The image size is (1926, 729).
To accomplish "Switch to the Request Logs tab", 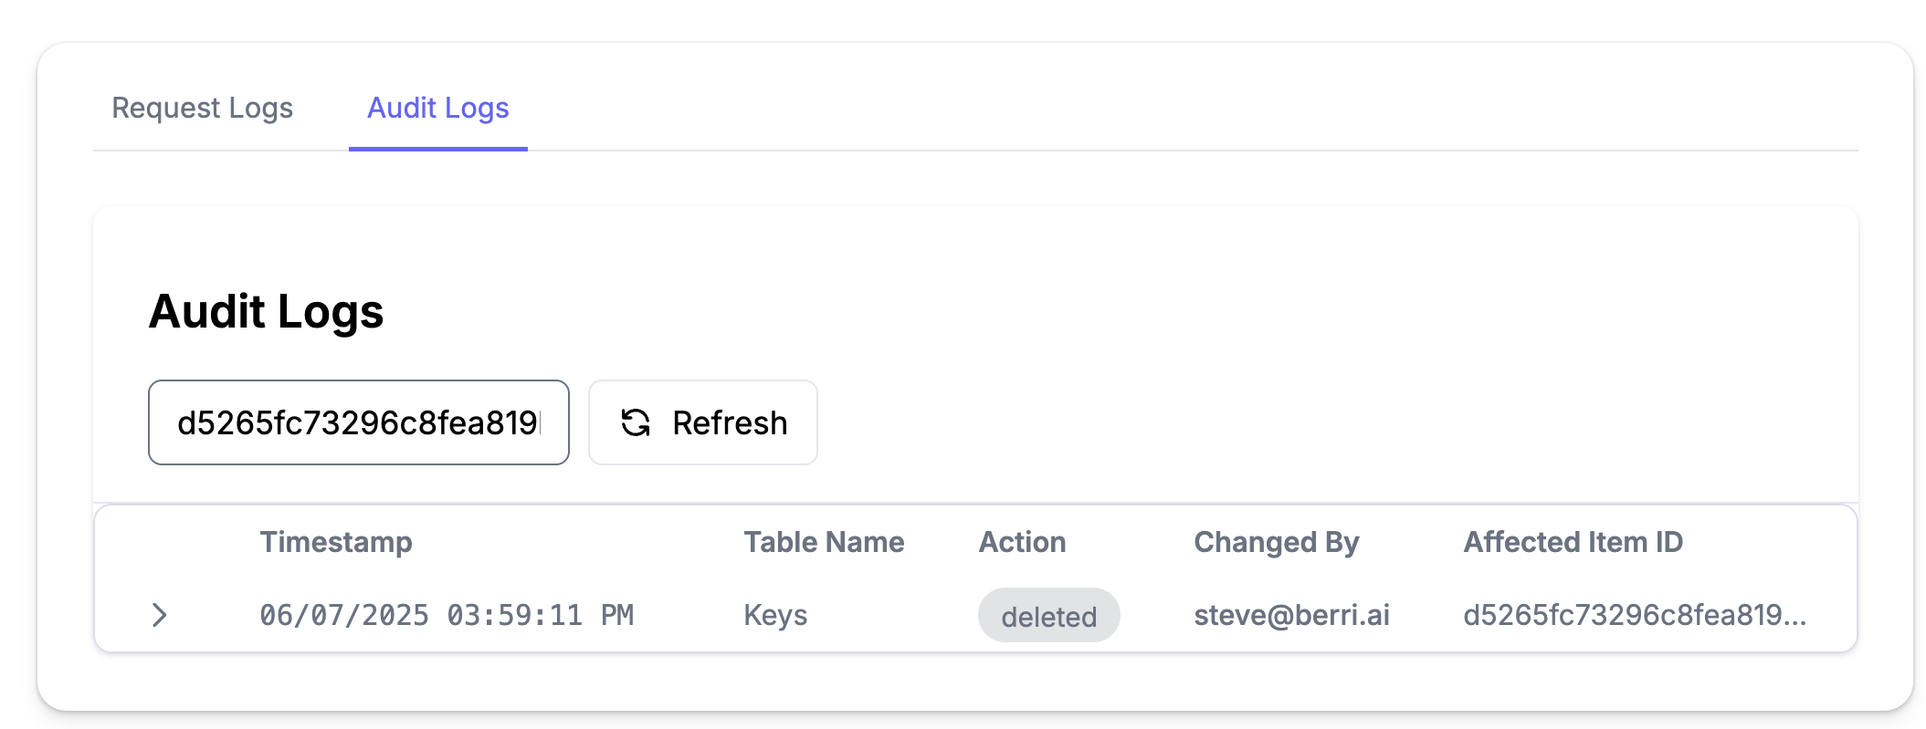I will tap(202, 108).
